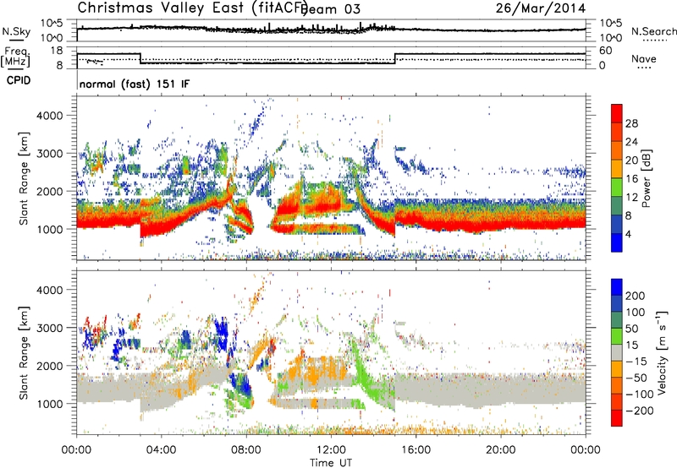Click the date '26/Mar/2014'

point(541,8)
